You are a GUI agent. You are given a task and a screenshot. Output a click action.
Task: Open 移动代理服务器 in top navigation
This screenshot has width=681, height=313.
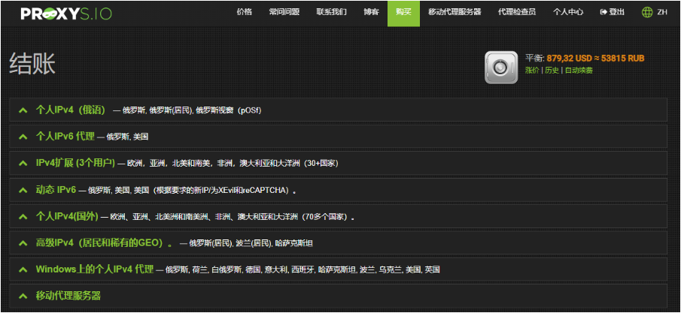[454, 12]
